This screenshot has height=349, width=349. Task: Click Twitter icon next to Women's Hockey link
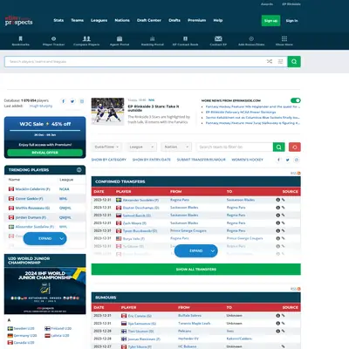pyautogui.click(x=288, y=160)
